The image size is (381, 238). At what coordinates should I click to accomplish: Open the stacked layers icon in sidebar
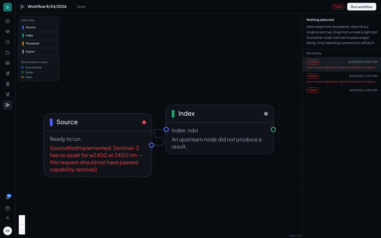pyautogui.click(x=8, y=32)
